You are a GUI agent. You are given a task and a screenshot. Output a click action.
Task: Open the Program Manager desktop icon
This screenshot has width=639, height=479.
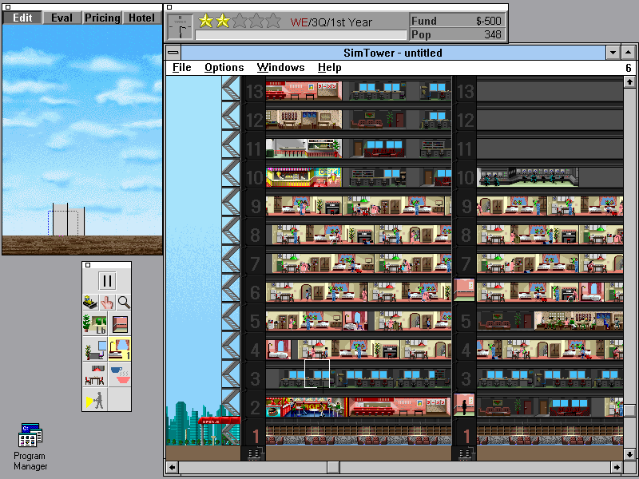[x=30, y=446]
